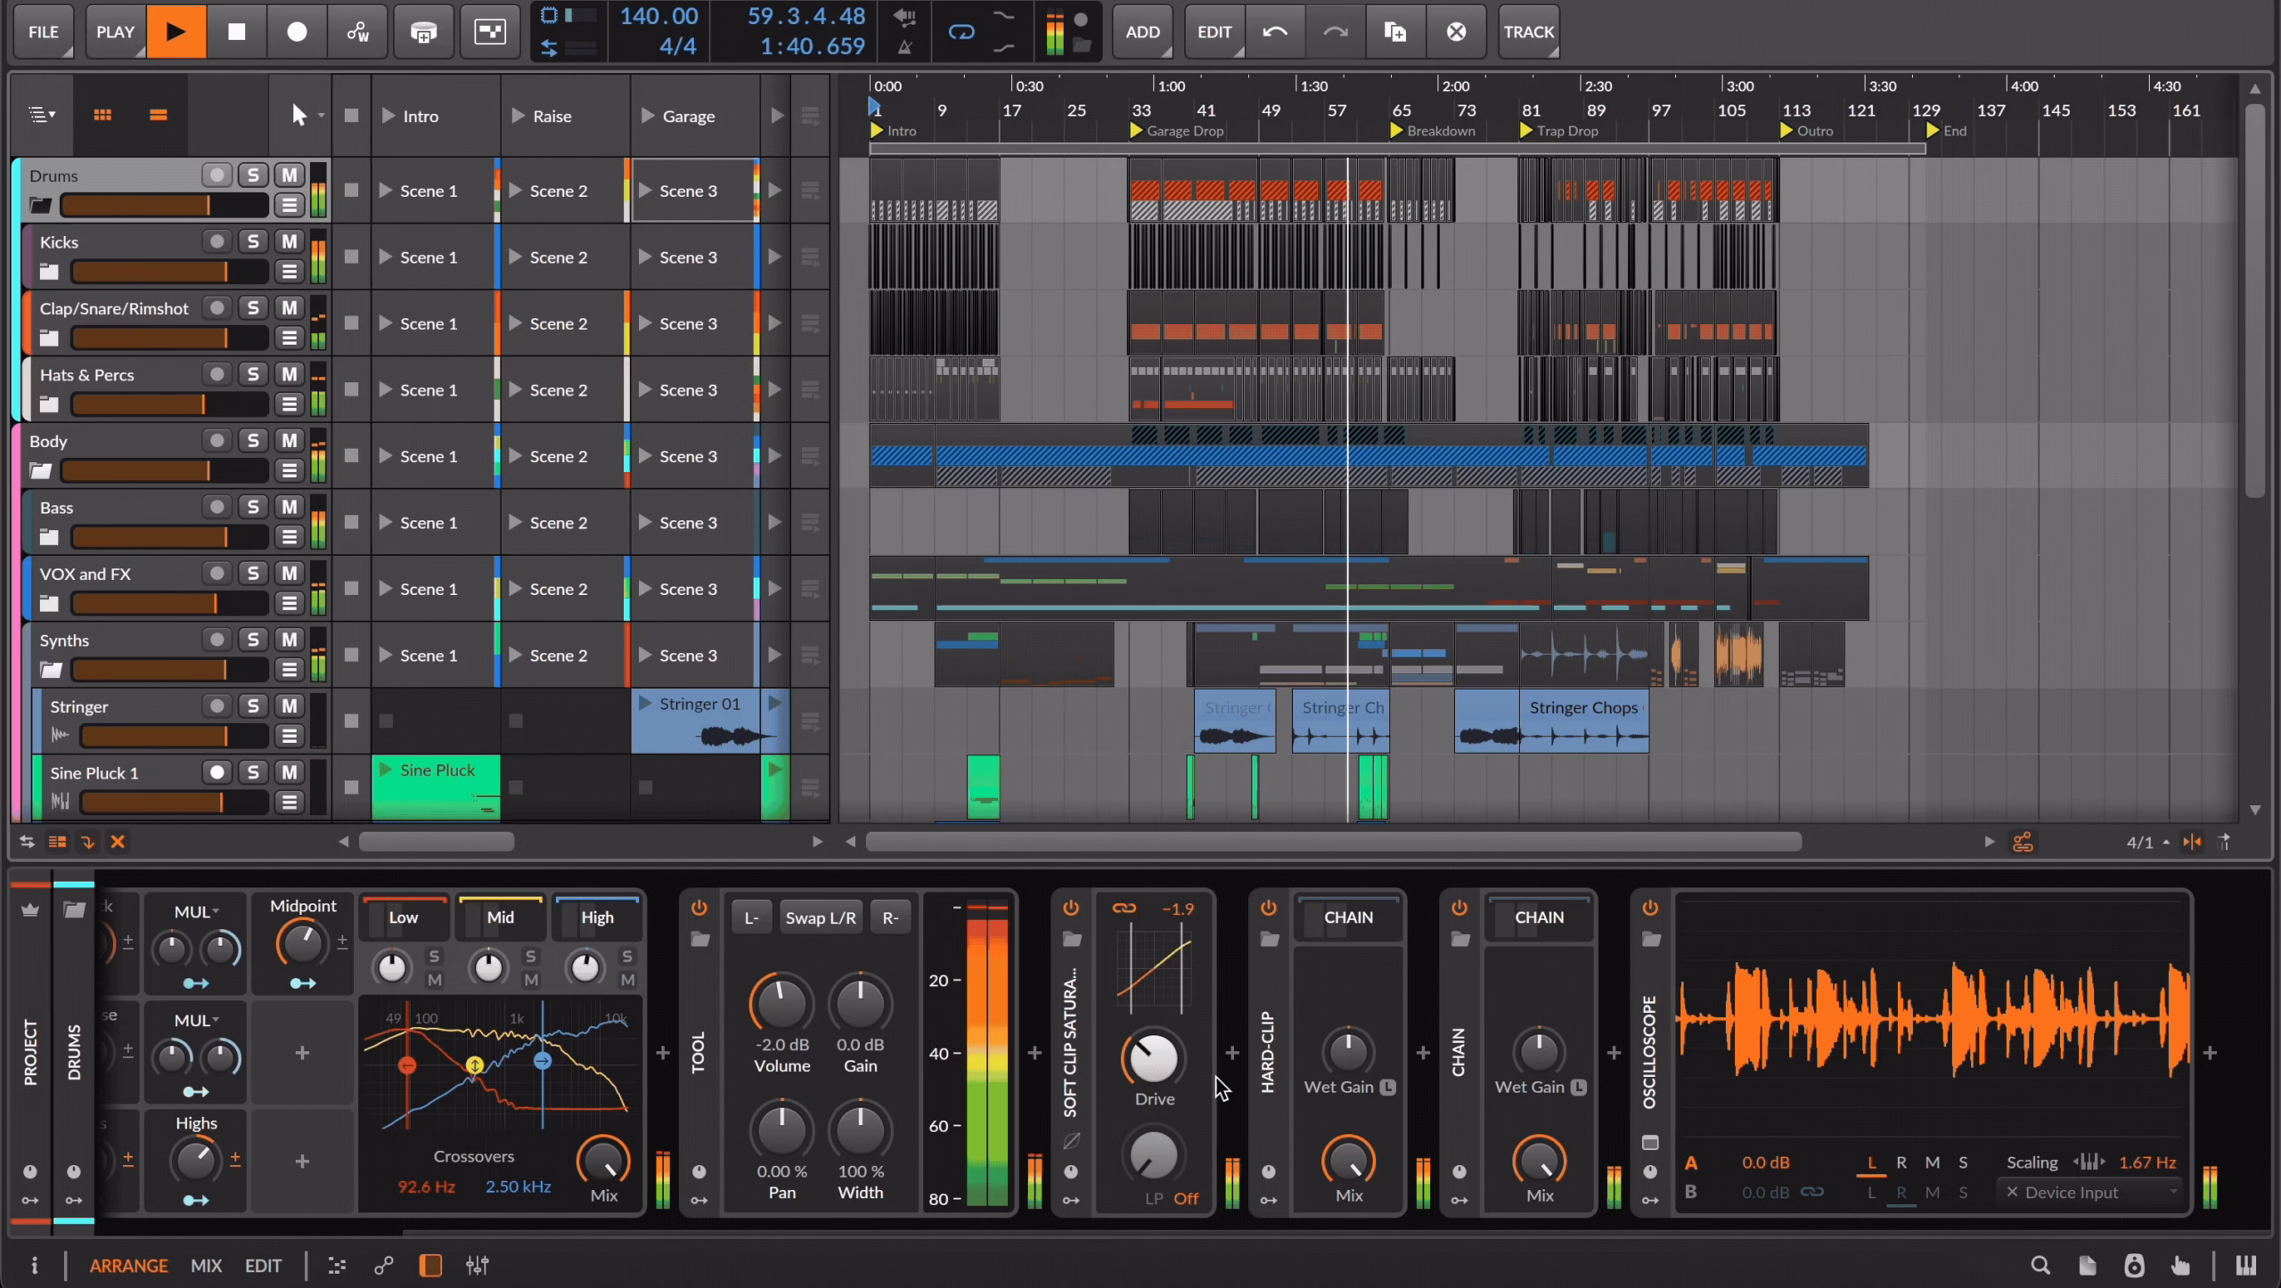The height and width of the screenshot is (1288, 2281).
Task: Expand the Intro group column header
Action: [387, 115]
